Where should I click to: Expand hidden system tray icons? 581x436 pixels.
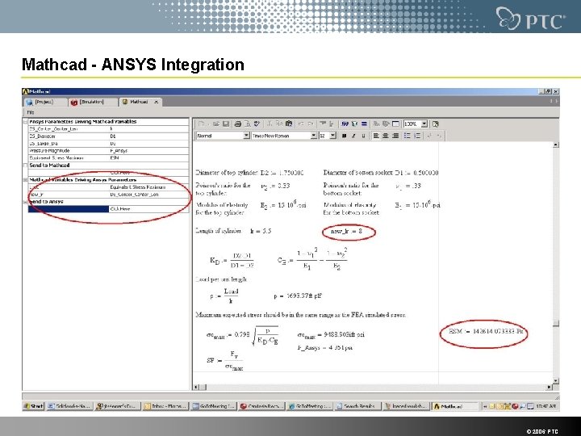[485, 406]
